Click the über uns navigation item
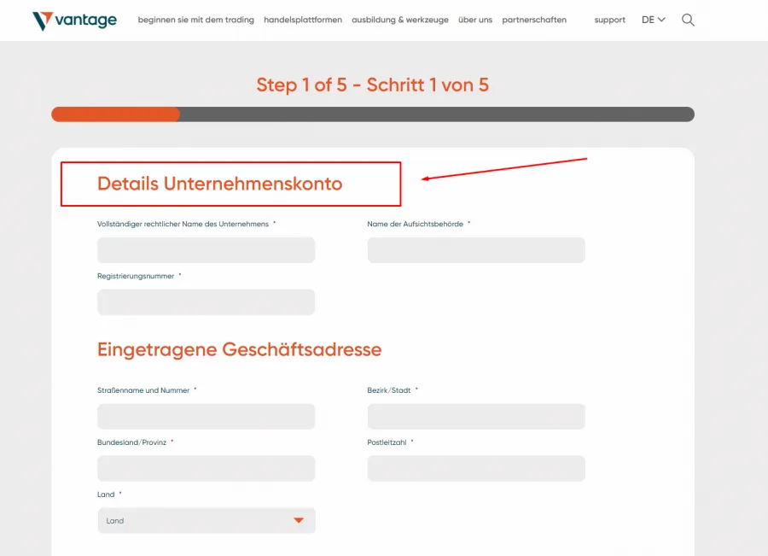Screen dimensions: 768x556 click(474, 20)
